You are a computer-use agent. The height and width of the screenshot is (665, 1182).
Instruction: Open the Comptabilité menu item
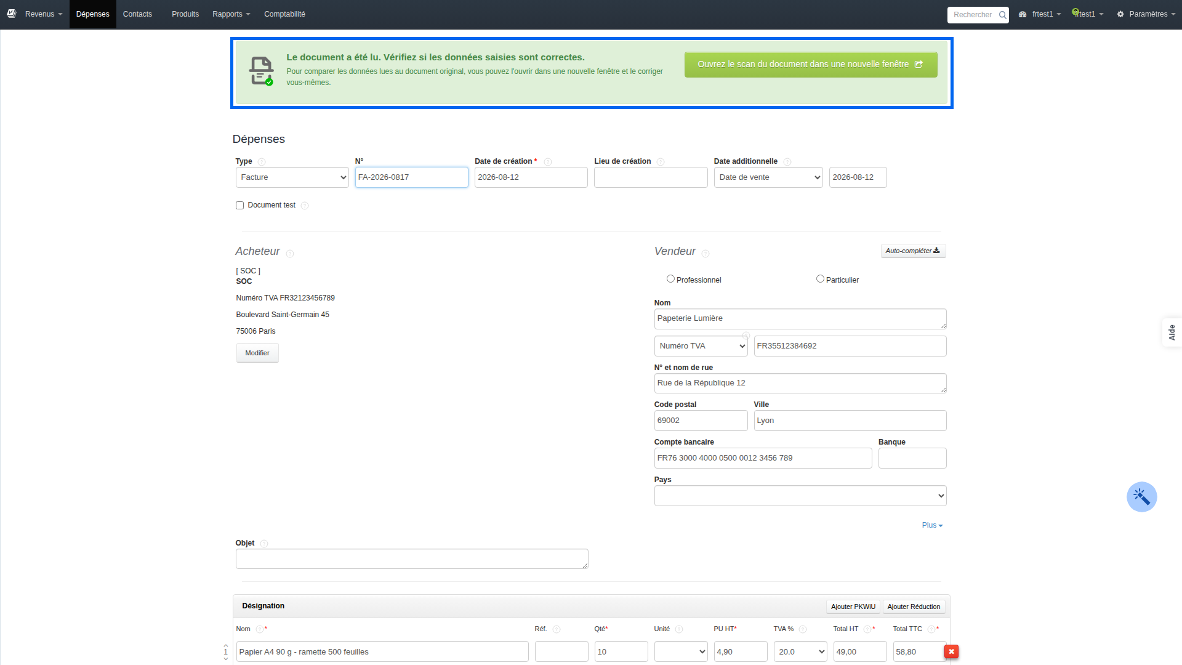(284, 14)
